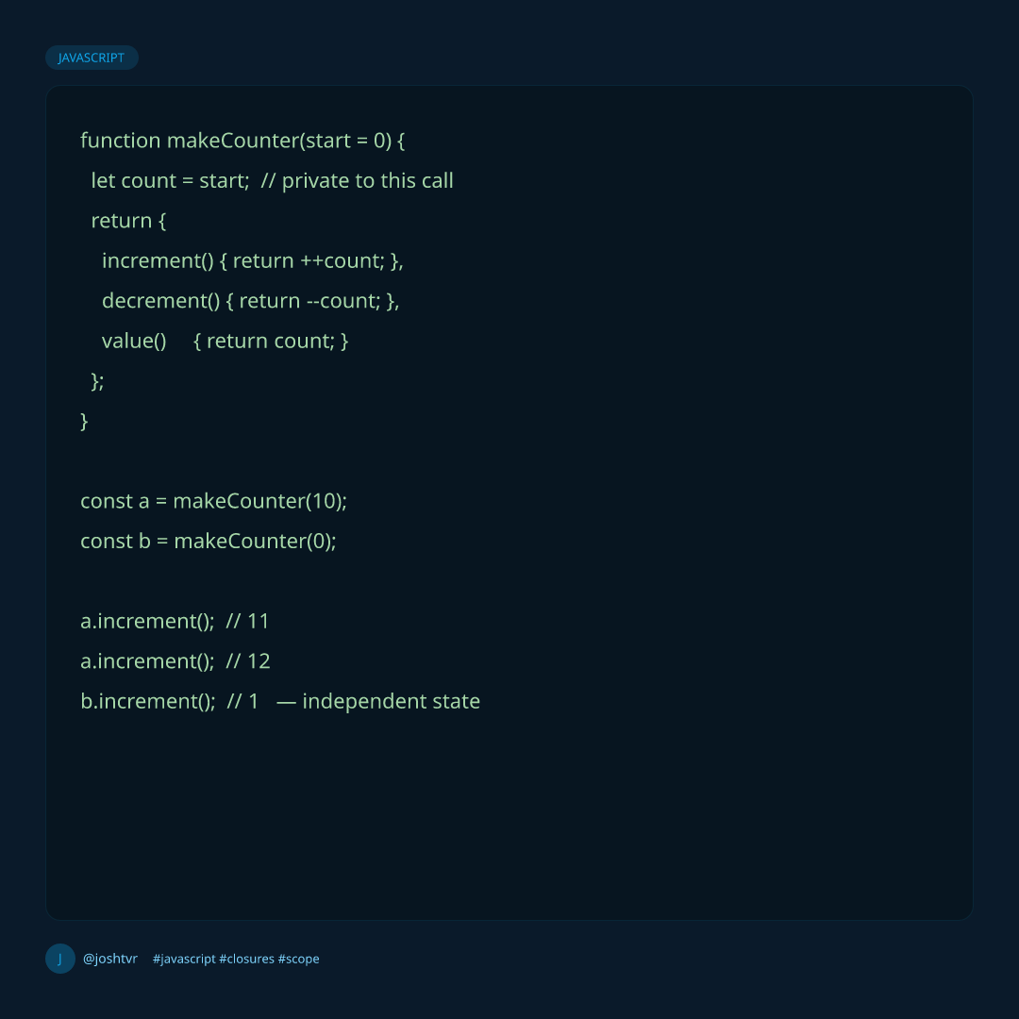
Task: Click the 'const b = makeCounter(0)' line
Action: click(x=209, y=542)
